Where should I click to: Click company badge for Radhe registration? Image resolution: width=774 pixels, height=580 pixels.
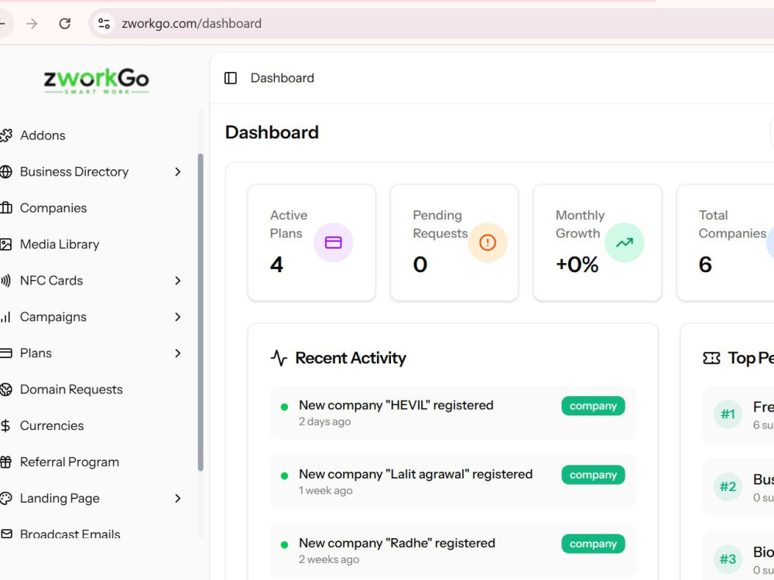coord(593,544)
